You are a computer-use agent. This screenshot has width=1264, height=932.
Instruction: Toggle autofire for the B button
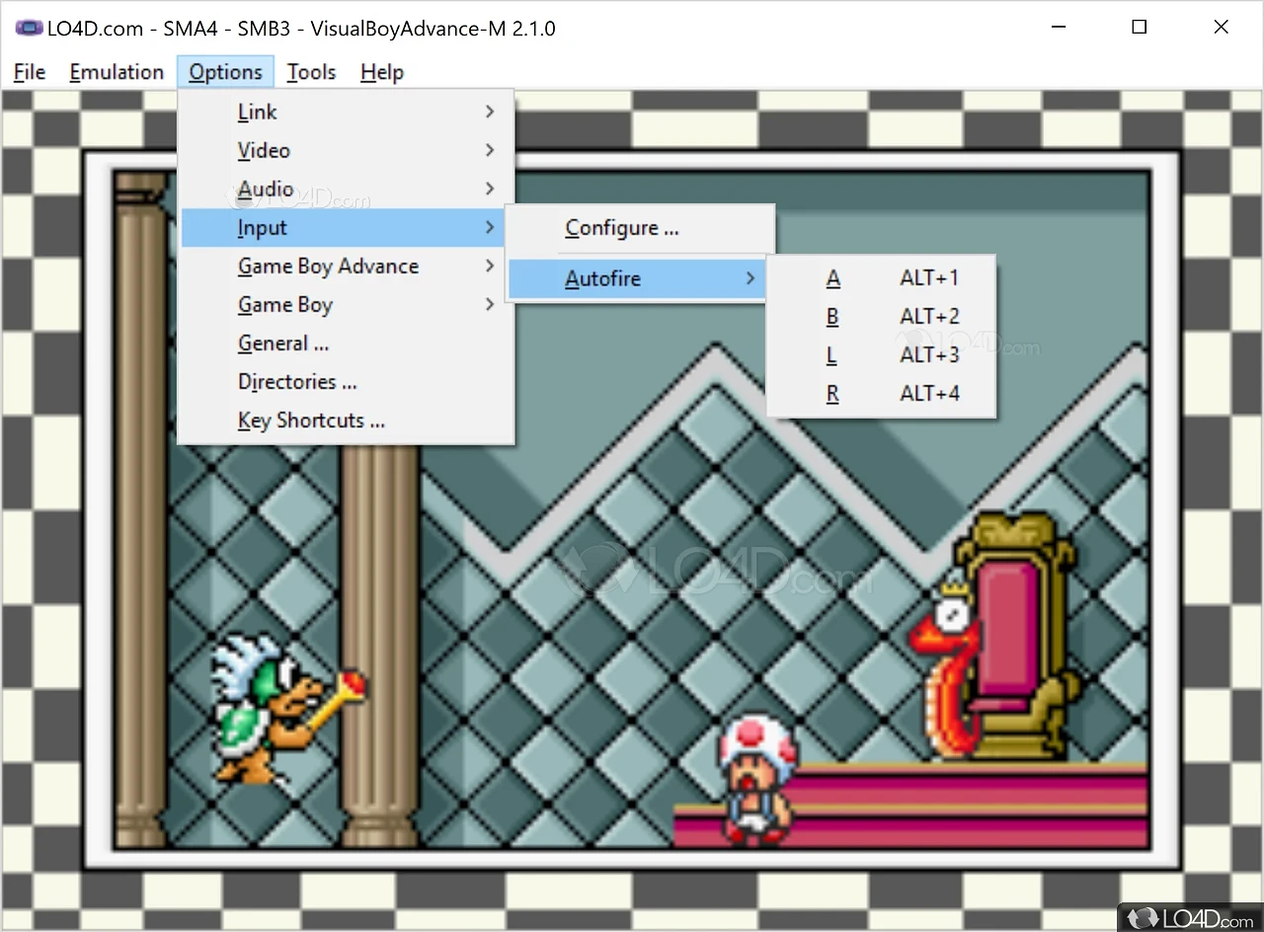click(x=881, y=317)
